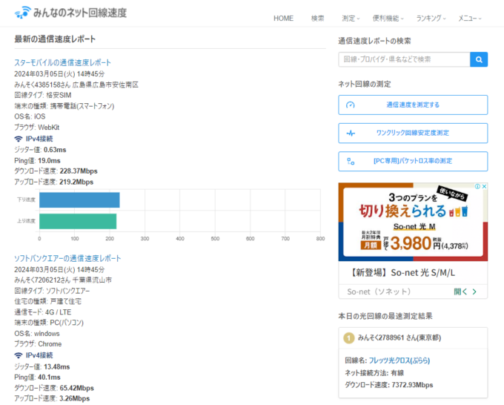Close the So-net ad with the X icon
504x405 pixels.
click(484, 187)
